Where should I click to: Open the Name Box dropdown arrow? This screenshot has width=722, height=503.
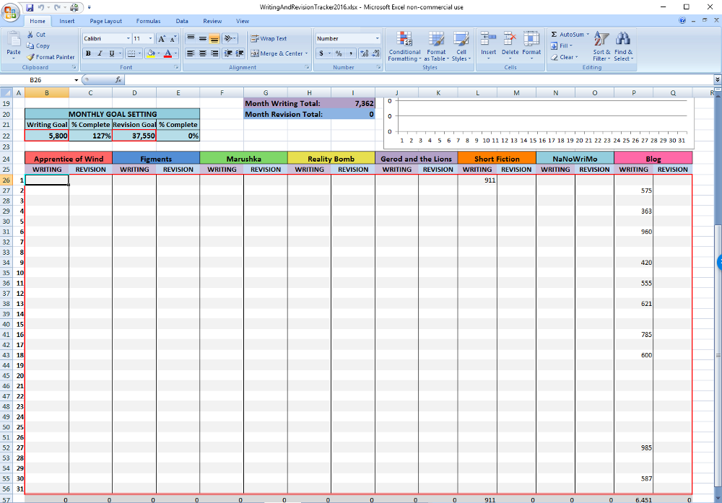click(76, 79)
